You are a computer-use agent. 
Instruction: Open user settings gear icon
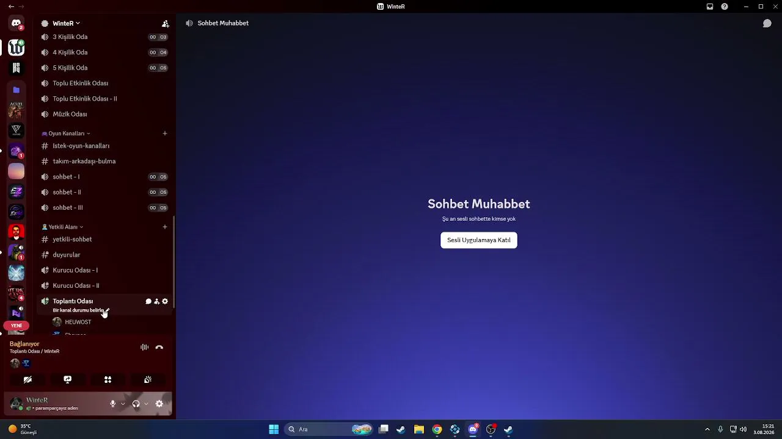[x=159, y=404]
